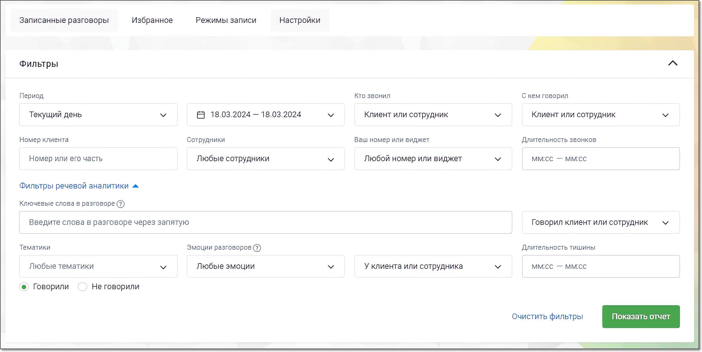The height and width of the screenshot is (352, 702).
Task: Go to the Настройки tab
Action: coord(300,20)
